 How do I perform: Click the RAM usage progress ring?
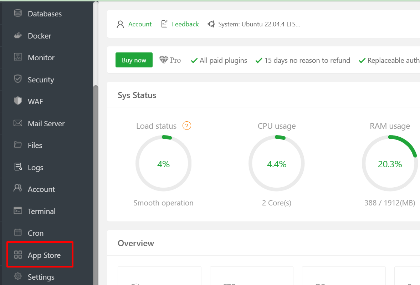(x=390, y=163)
